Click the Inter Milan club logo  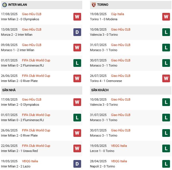pyautogui.click(x=5, y=5)
